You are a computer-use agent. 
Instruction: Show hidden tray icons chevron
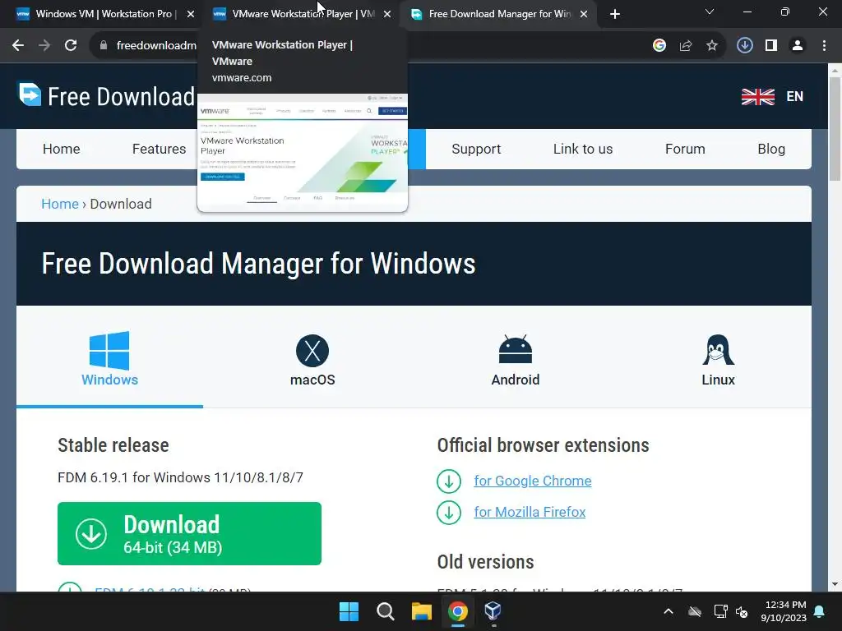pos(669,611)
